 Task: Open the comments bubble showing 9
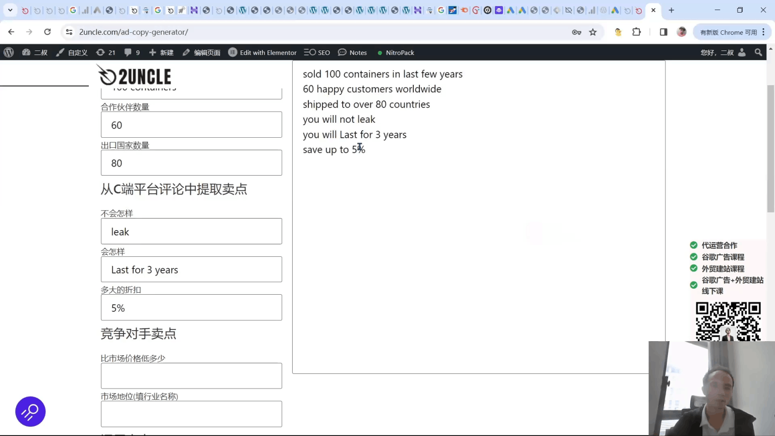pos(132,52)
